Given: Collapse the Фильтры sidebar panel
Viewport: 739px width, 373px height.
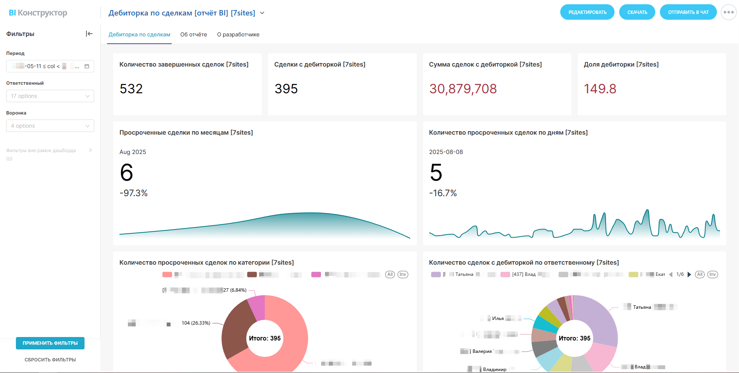Looking at the screenshot, I should (x=89, y=34).
